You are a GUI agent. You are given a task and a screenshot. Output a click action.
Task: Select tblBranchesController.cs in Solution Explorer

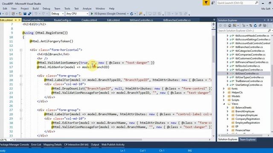tap(249, 47)
